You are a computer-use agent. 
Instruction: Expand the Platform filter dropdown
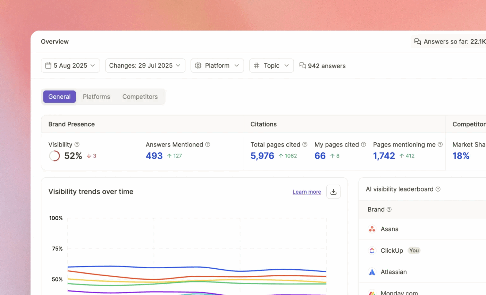point(217,65)
